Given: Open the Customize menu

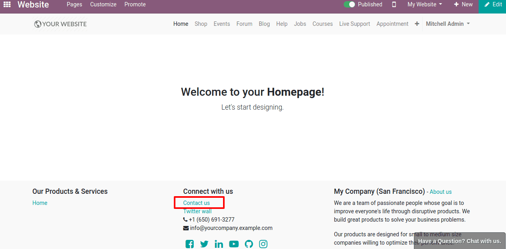Looking at the screenshot, I should 103,4.
